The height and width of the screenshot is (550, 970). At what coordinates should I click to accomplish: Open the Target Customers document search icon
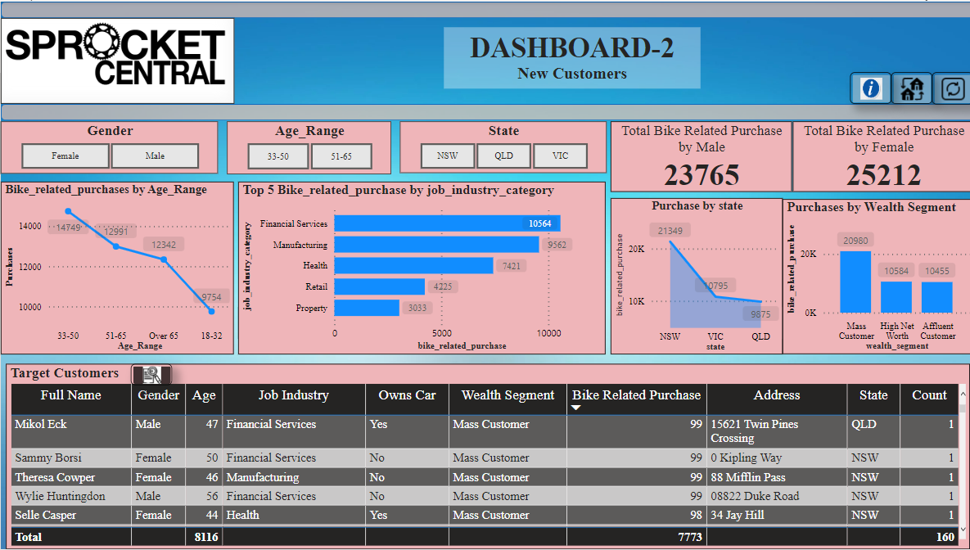[151, 374]
